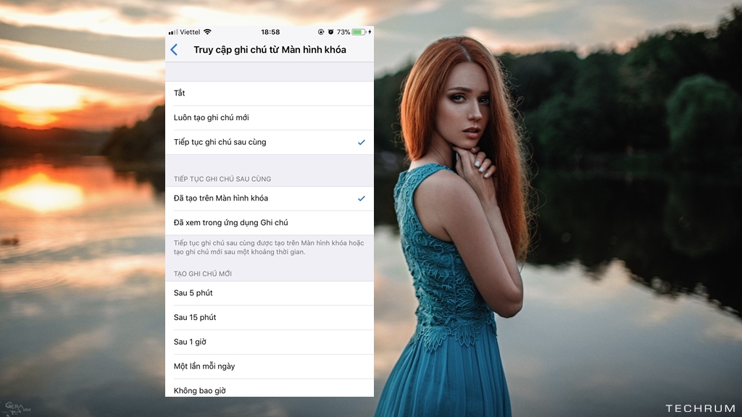Tap the blue back chevron

(x=174, y=50)
